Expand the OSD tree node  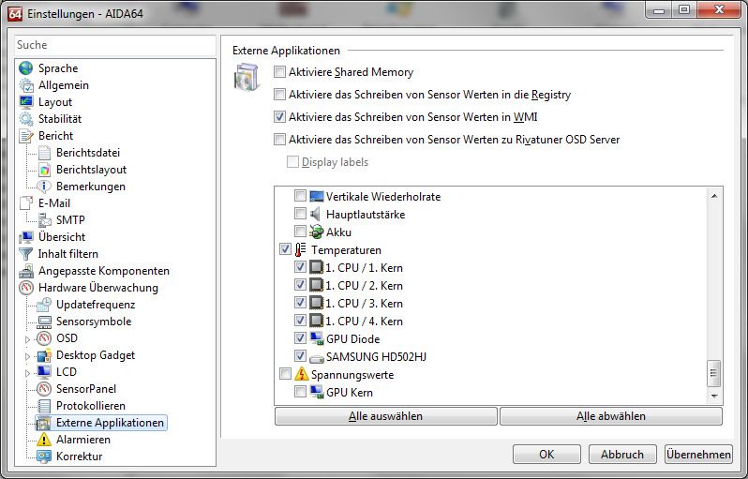(26, 338)
